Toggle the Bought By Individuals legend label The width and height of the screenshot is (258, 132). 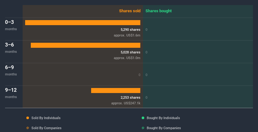pyautogui.click(x=163, y=118)
